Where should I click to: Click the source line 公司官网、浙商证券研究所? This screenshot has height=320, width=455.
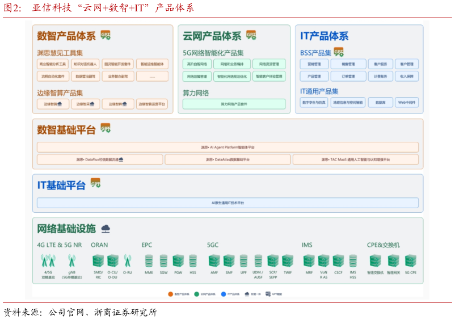point(103,313)
